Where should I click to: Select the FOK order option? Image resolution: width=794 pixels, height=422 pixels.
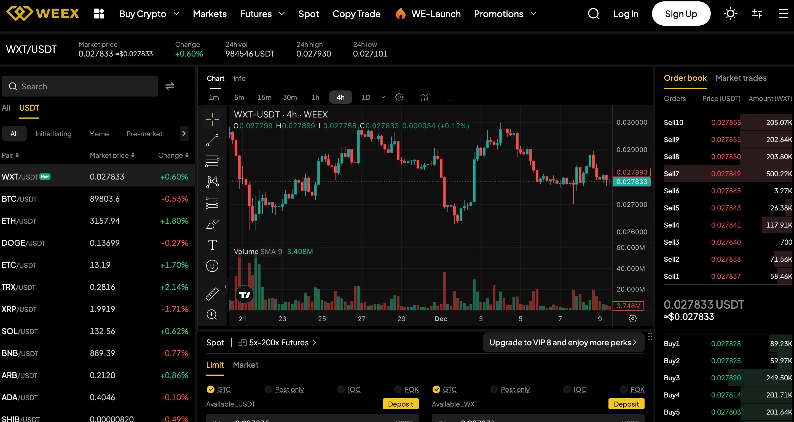coord(411,389)
